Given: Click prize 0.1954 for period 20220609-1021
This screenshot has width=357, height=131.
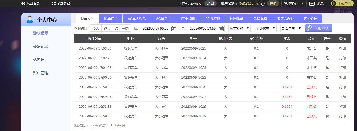Looking at the screenshot, I should coord(287,97).
